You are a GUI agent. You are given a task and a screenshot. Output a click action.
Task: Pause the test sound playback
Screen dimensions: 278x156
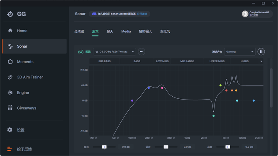point(261,51)
